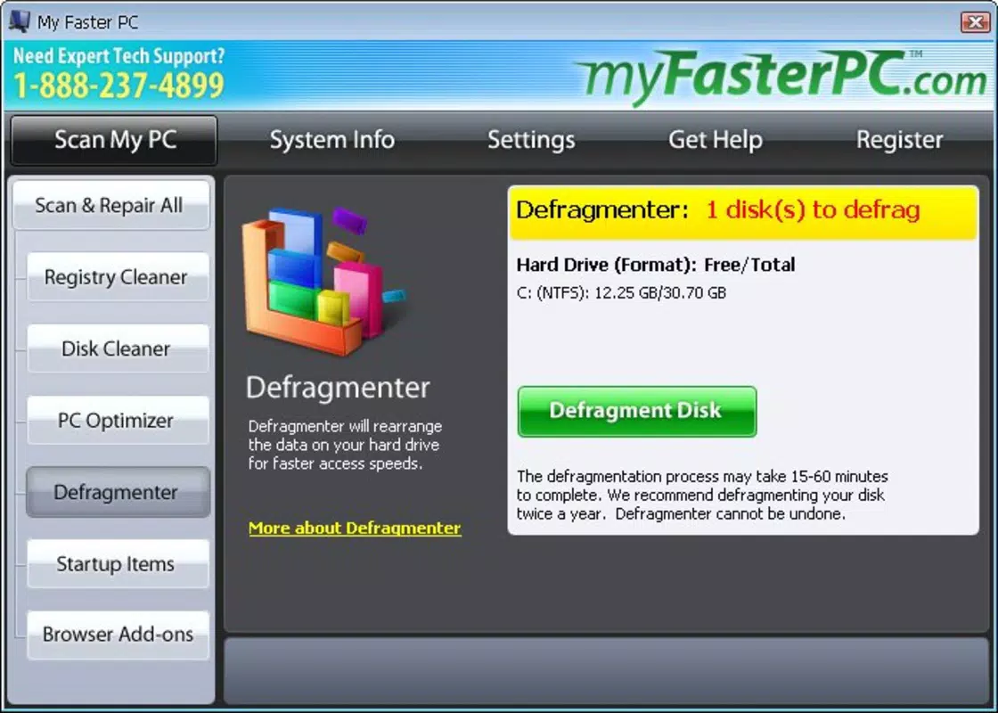The image size is (998, 713).
Task: Click the Defragmenter heading under the icon
Action: click(x=338, y=388)
